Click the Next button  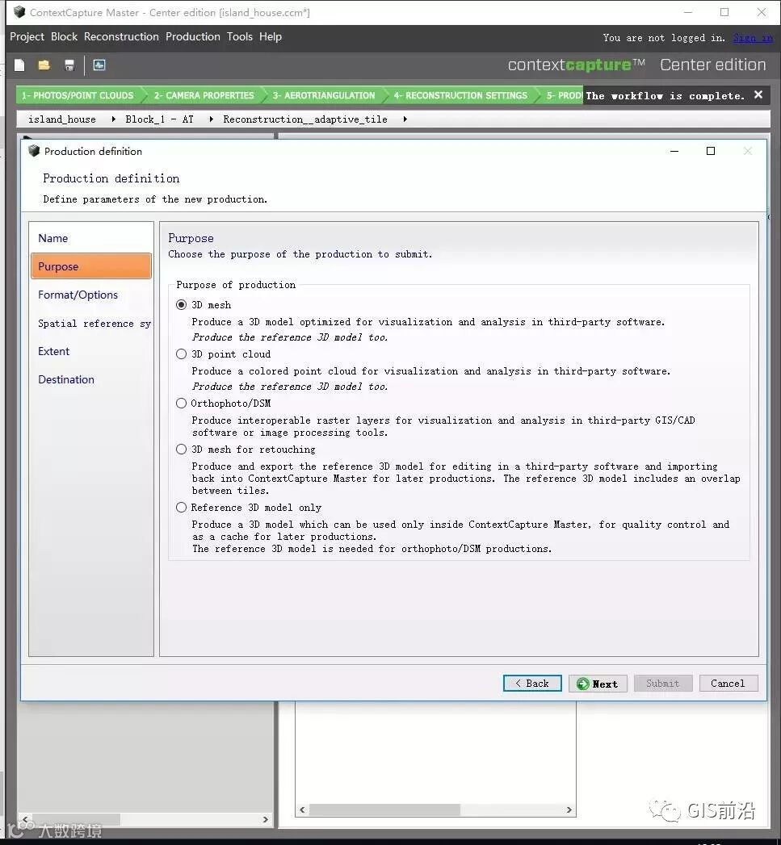[x=598, y=684]
